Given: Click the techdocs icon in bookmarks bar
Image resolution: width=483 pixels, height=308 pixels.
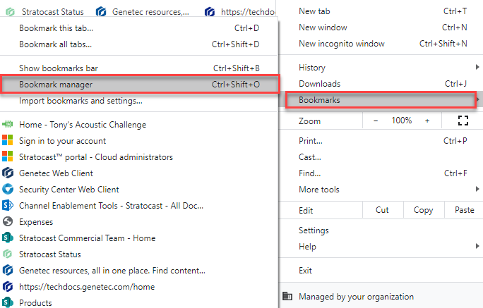Looking at the screenshot, I should (210, 12).
